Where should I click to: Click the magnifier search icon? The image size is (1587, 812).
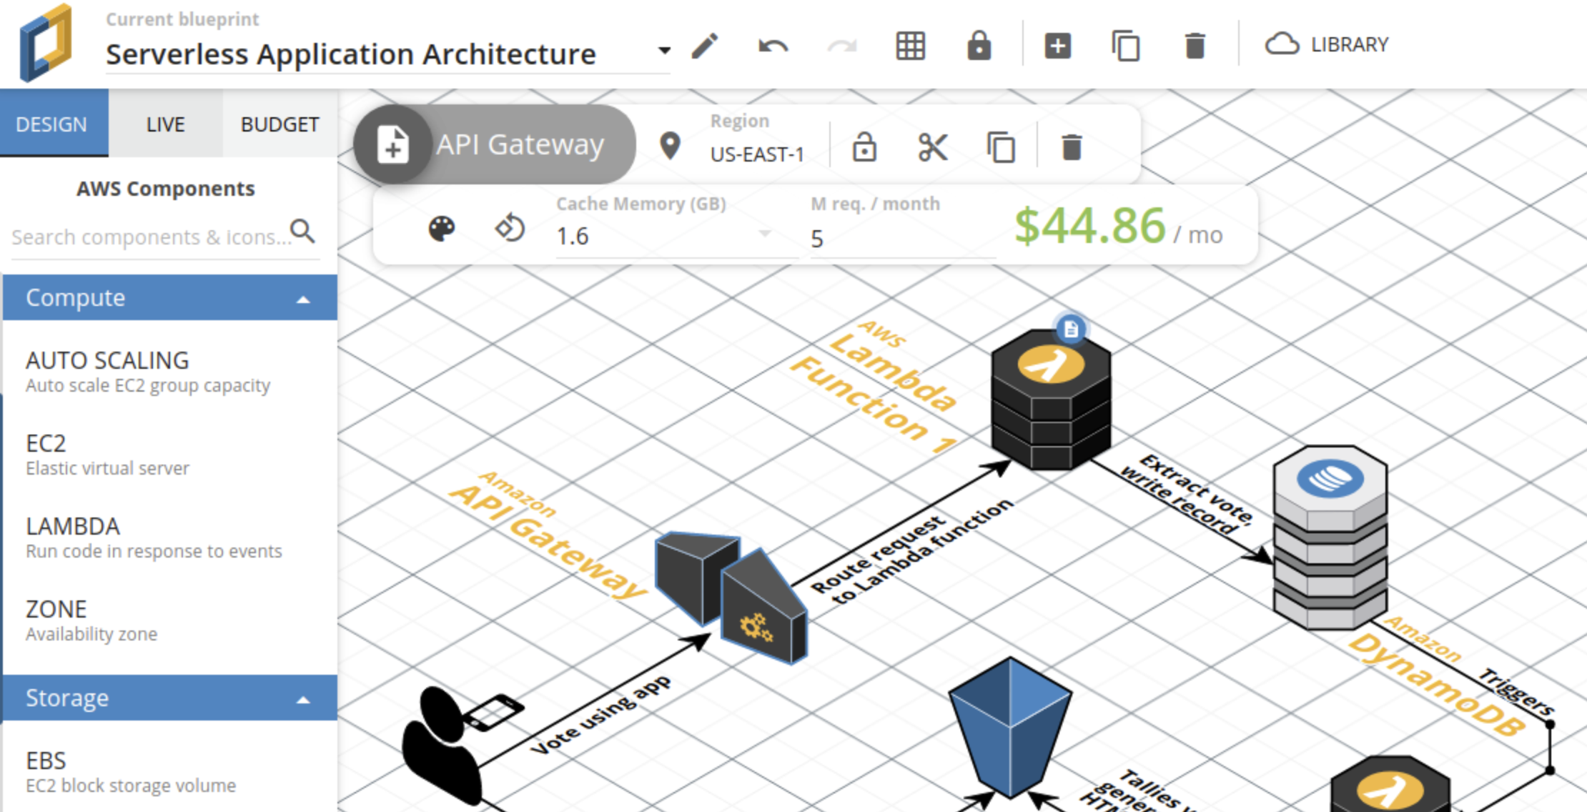302,231
